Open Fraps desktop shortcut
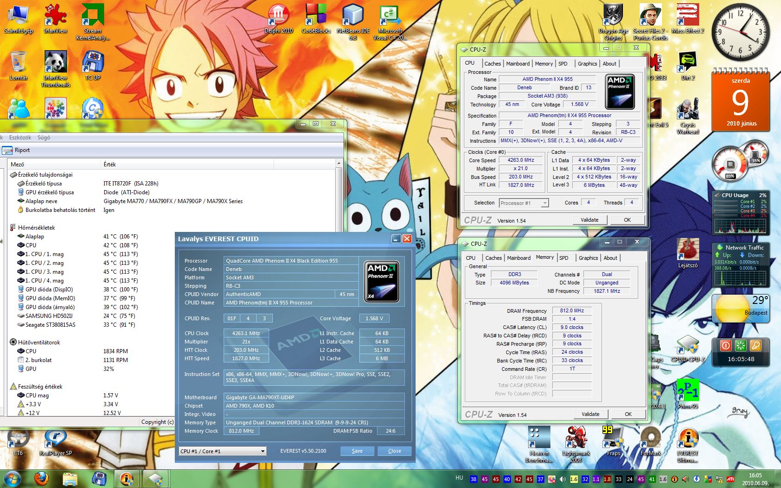 click(x=613, y=442)
